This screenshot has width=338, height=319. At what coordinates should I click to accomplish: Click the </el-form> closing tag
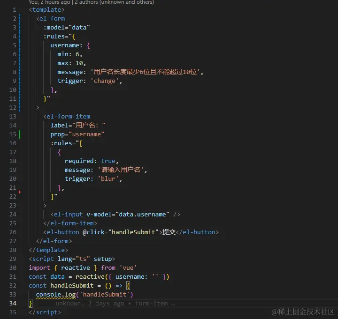point(54,241)
